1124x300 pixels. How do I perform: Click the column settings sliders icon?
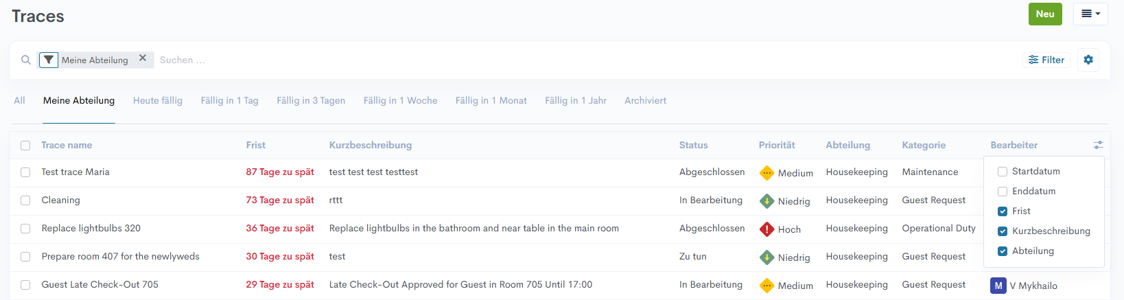(1098, 145)
